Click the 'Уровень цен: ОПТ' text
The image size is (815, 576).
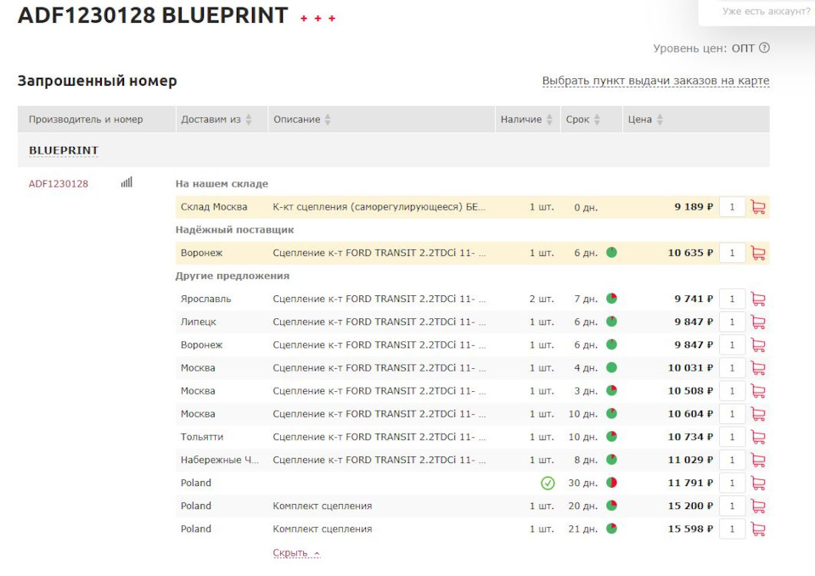[x=703, y=48]
